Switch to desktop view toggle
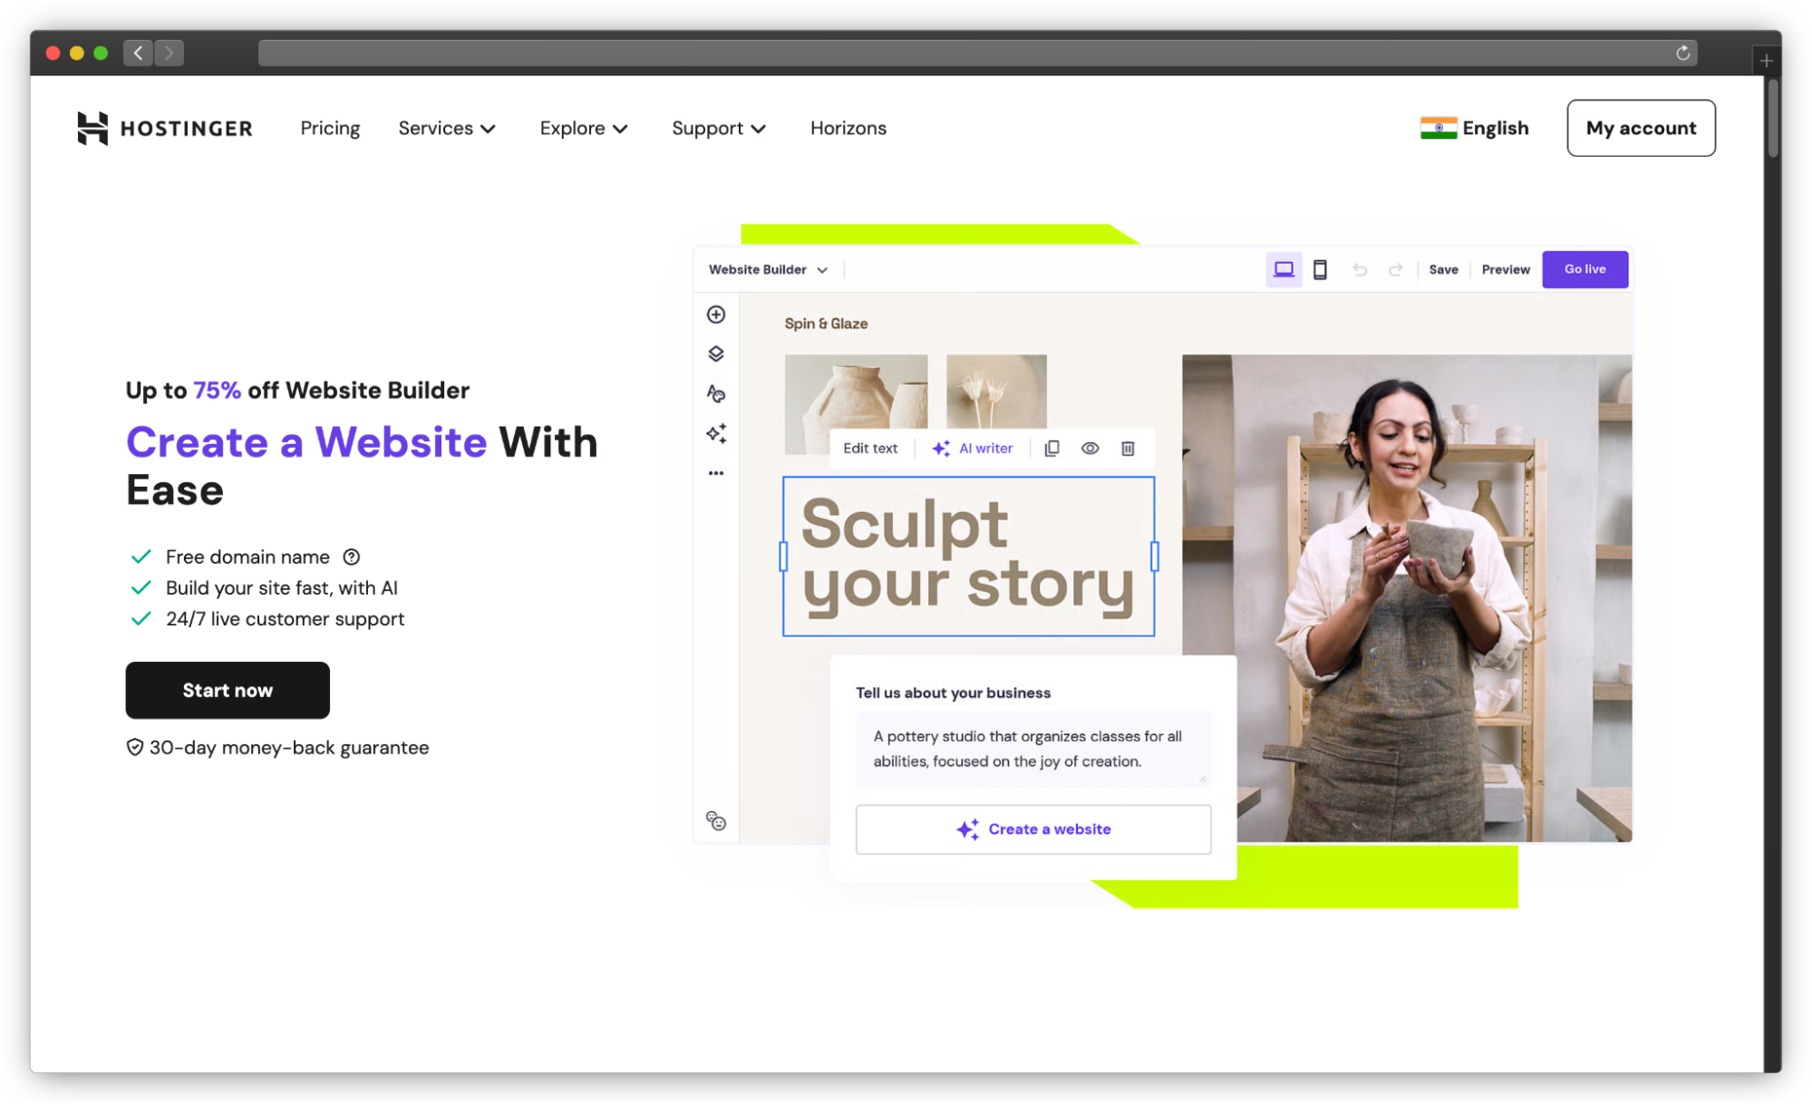This screenshot has width=1812, height=1104. pyautogui.click(x=1284, y=269)
